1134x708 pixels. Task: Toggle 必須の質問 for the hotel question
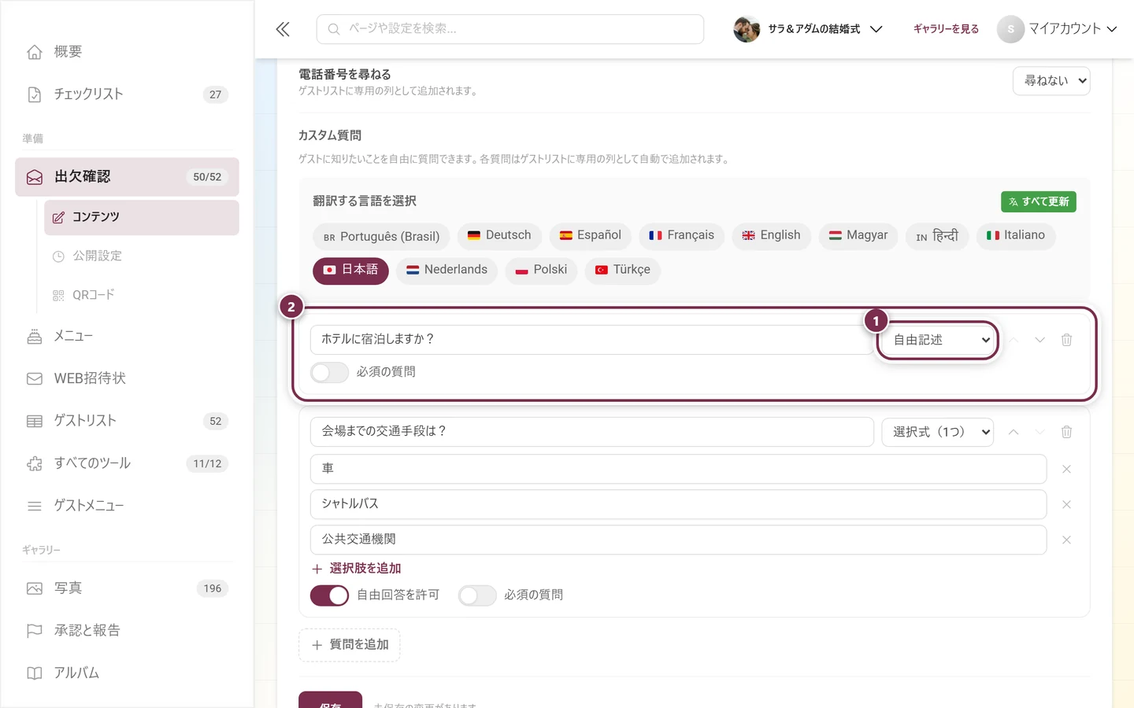[329, 372]
